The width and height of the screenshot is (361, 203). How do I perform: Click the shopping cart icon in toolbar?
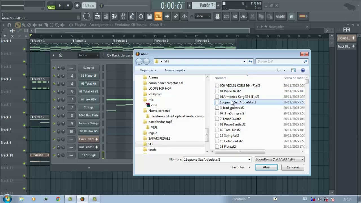pos(291,16)
